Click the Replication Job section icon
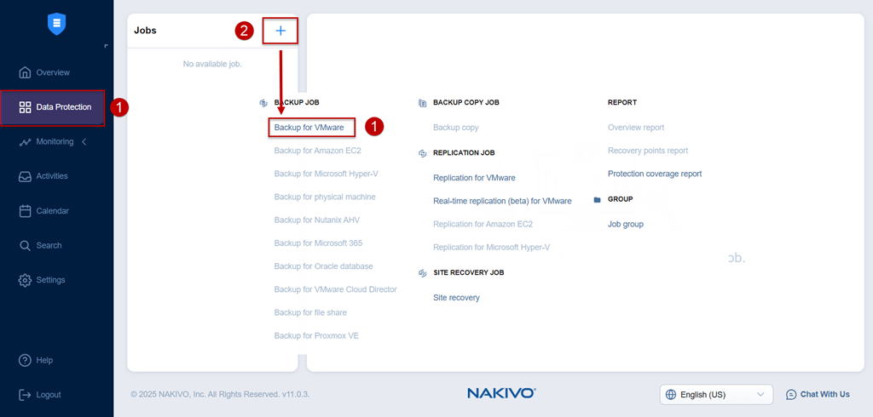Image resolution: width=873 pixels, height=417 pixels. point(422,153)
